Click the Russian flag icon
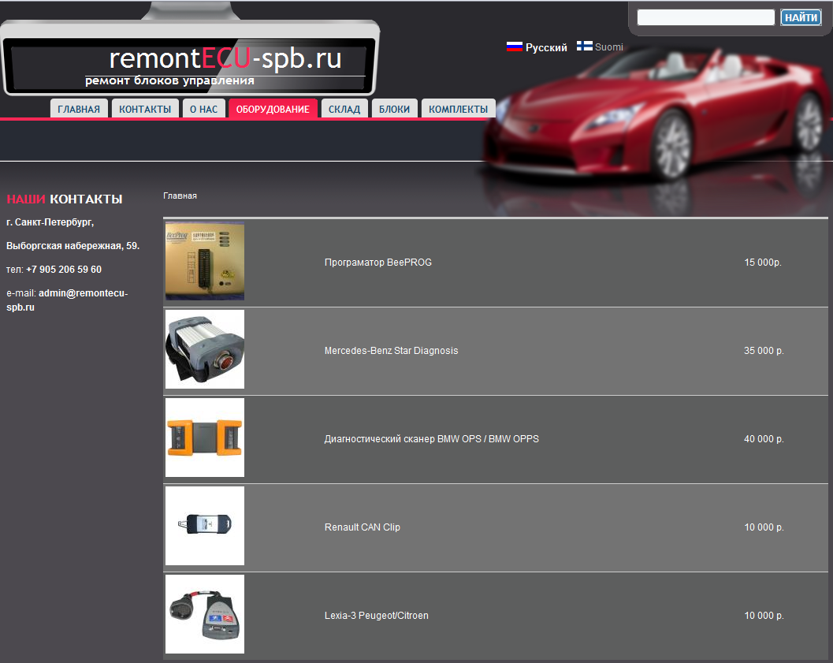833x663 pixels. [514, 47]
